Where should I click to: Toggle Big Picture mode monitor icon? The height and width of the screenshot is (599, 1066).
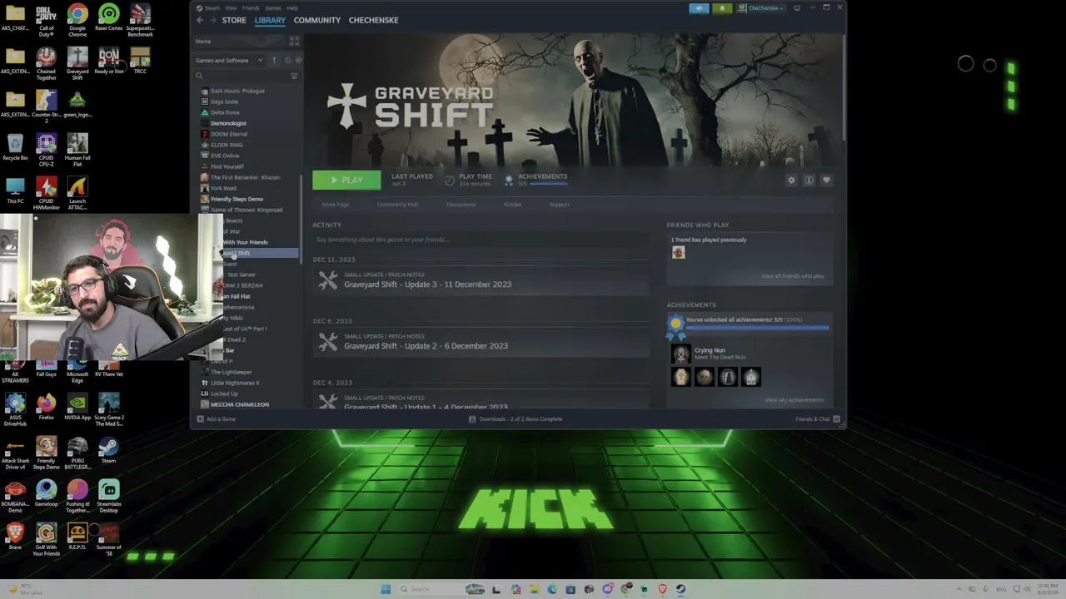click(x=797, y=8)
